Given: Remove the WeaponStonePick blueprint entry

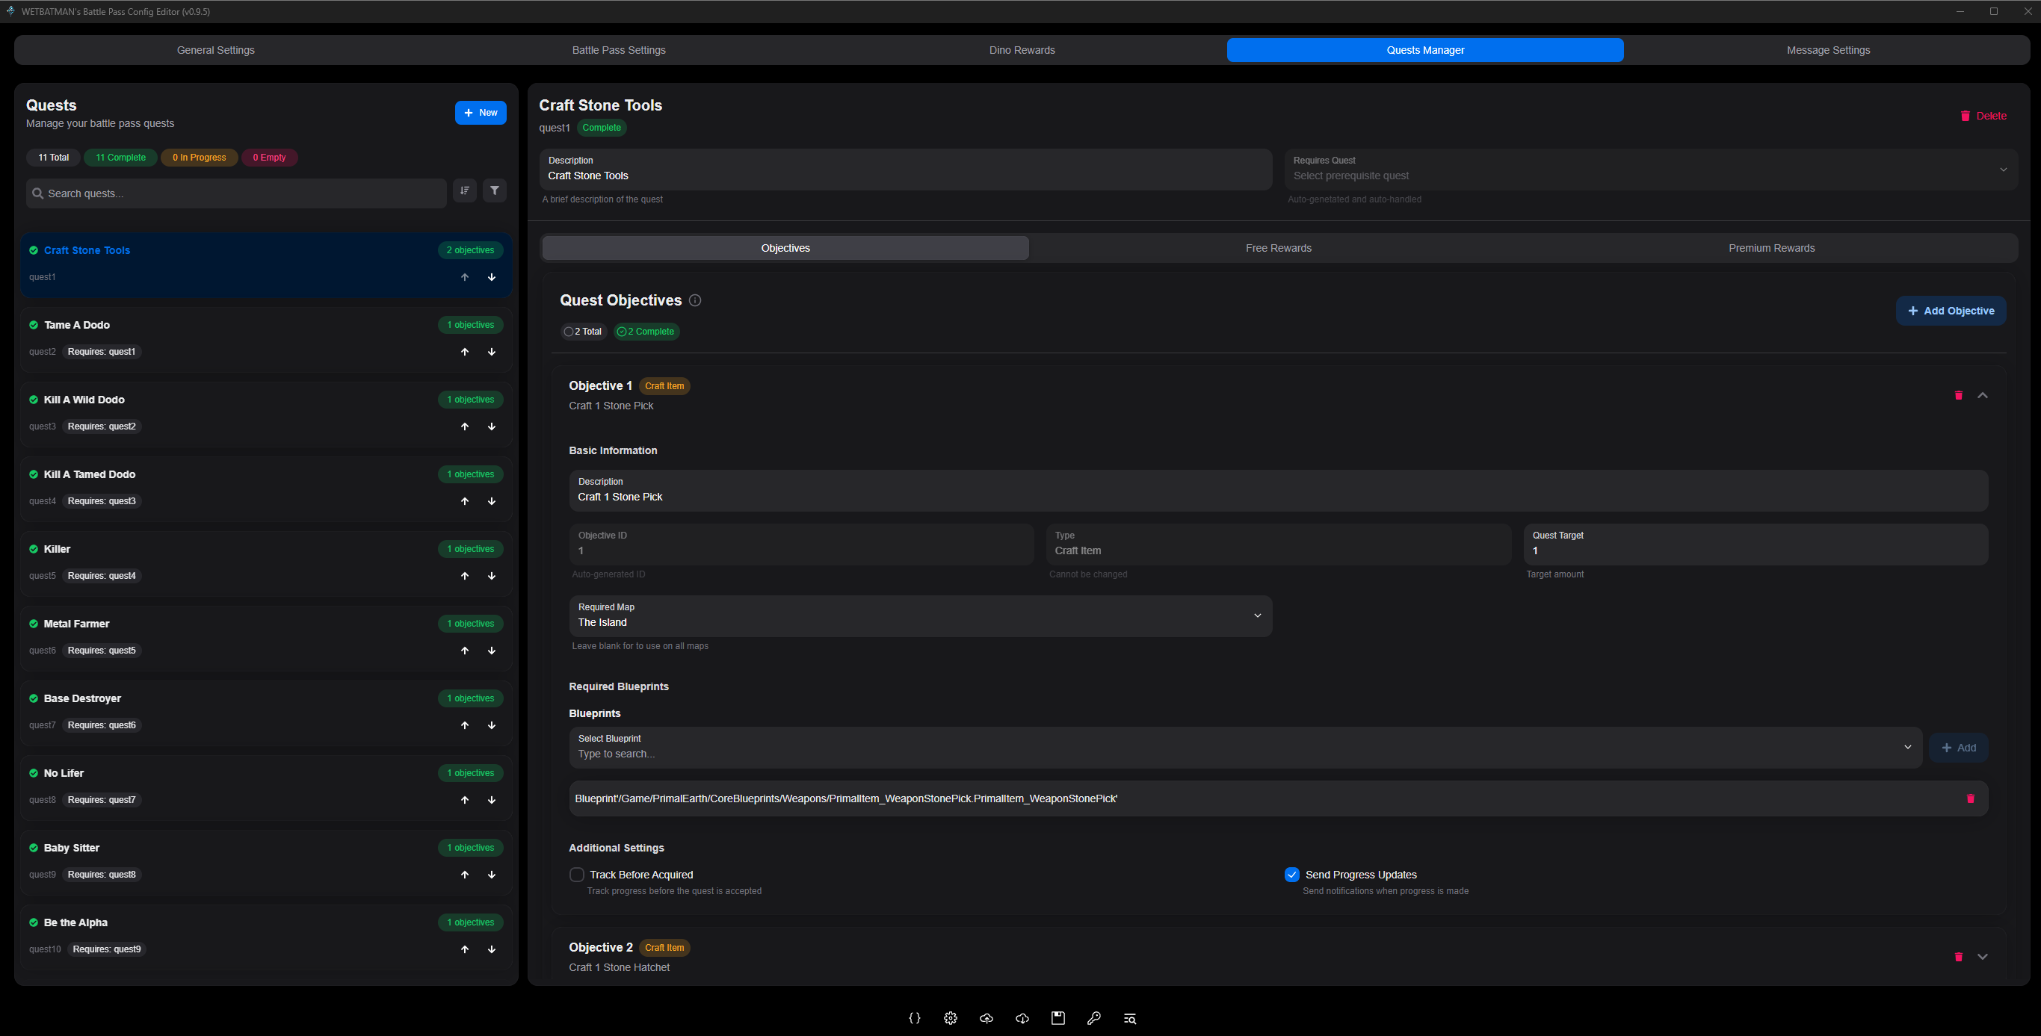Looking at the screenshot, I should (1971, 798).
